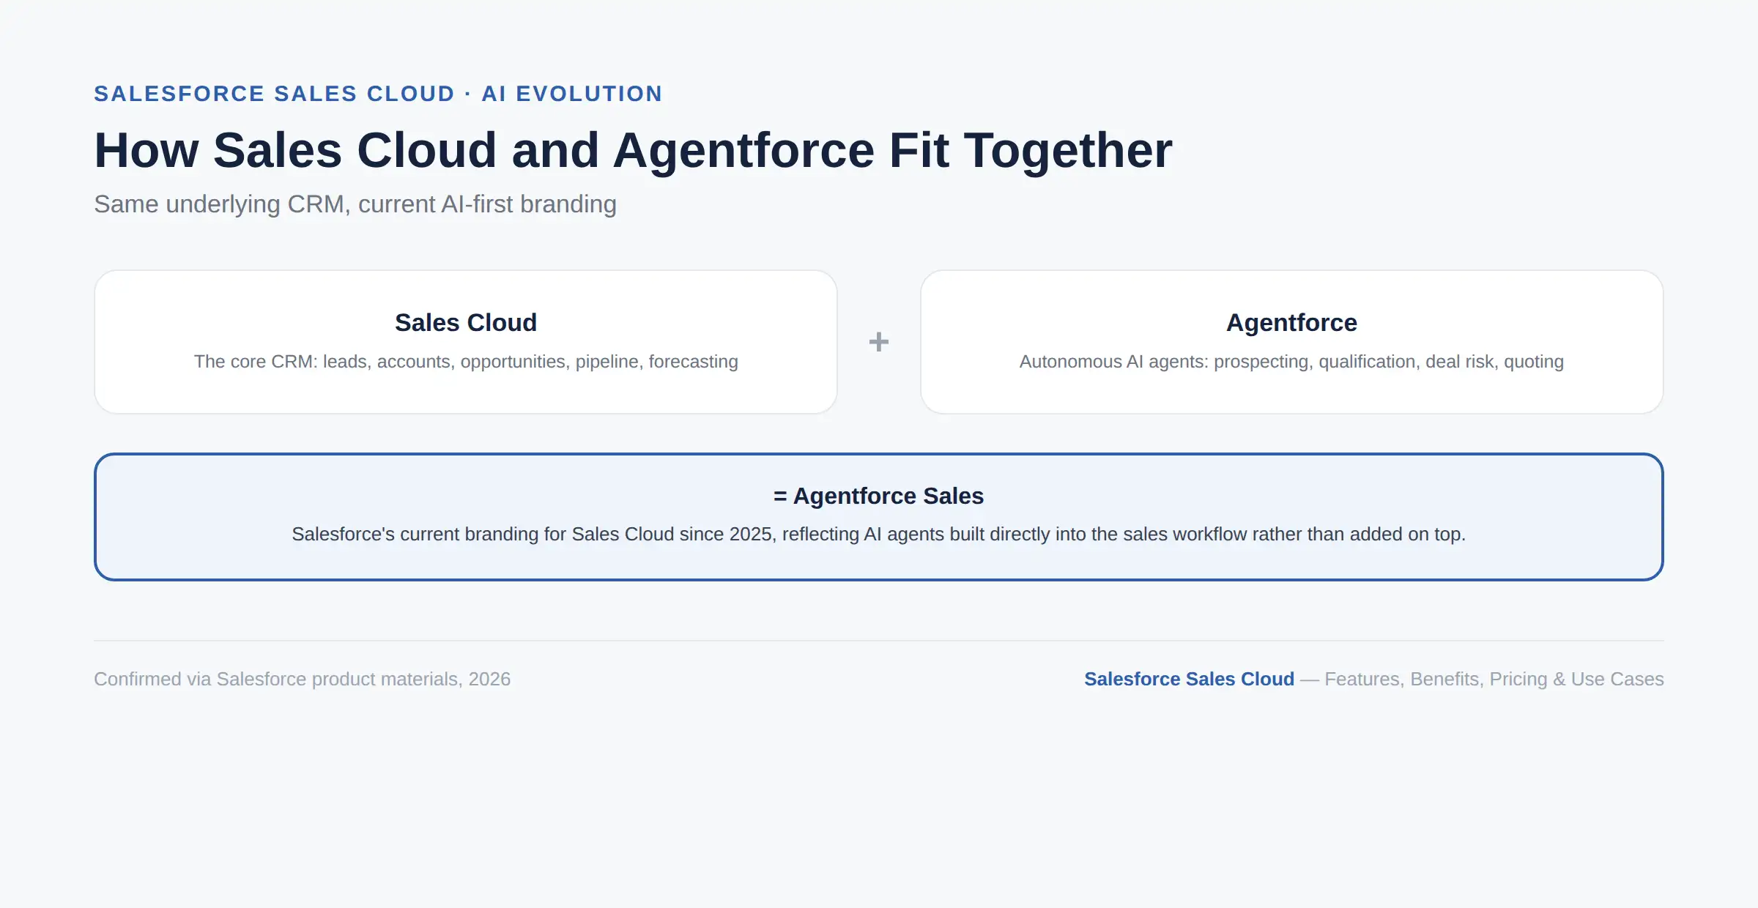Click the 'Salesforce Sales Cloud · AI Evolution' header label
Screen dimensions: 1758x908
point(378,94)
